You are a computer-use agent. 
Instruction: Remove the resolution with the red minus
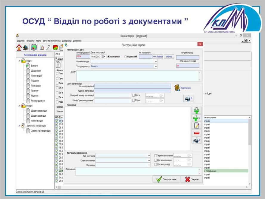click(196, 133)
